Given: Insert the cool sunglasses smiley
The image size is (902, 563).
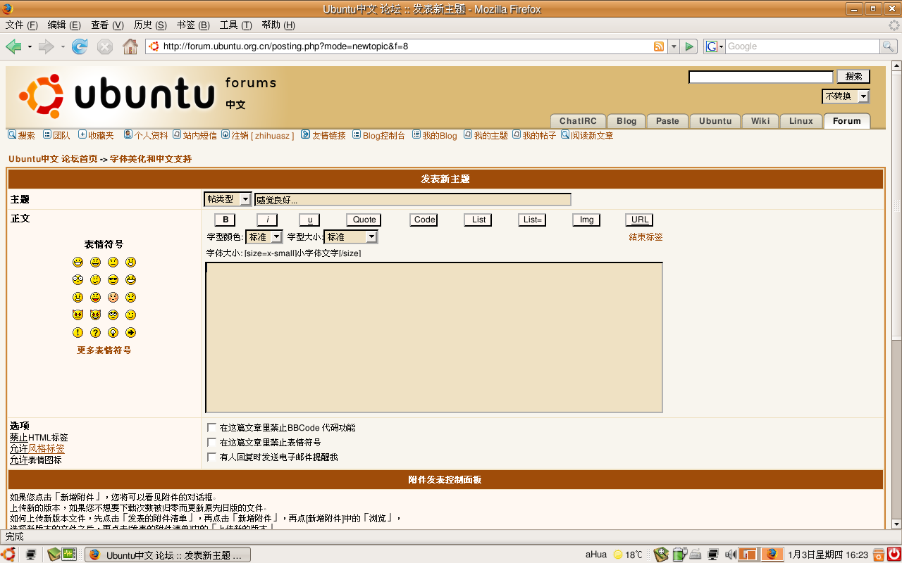Looking at the screenshot, I should click(x=113, y=279).
